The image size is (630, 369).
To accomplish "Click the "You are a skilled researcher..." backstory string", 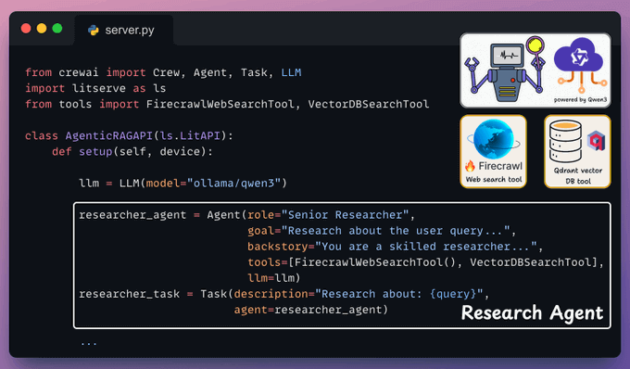I will pyautogui.click(x=426, y=247).
